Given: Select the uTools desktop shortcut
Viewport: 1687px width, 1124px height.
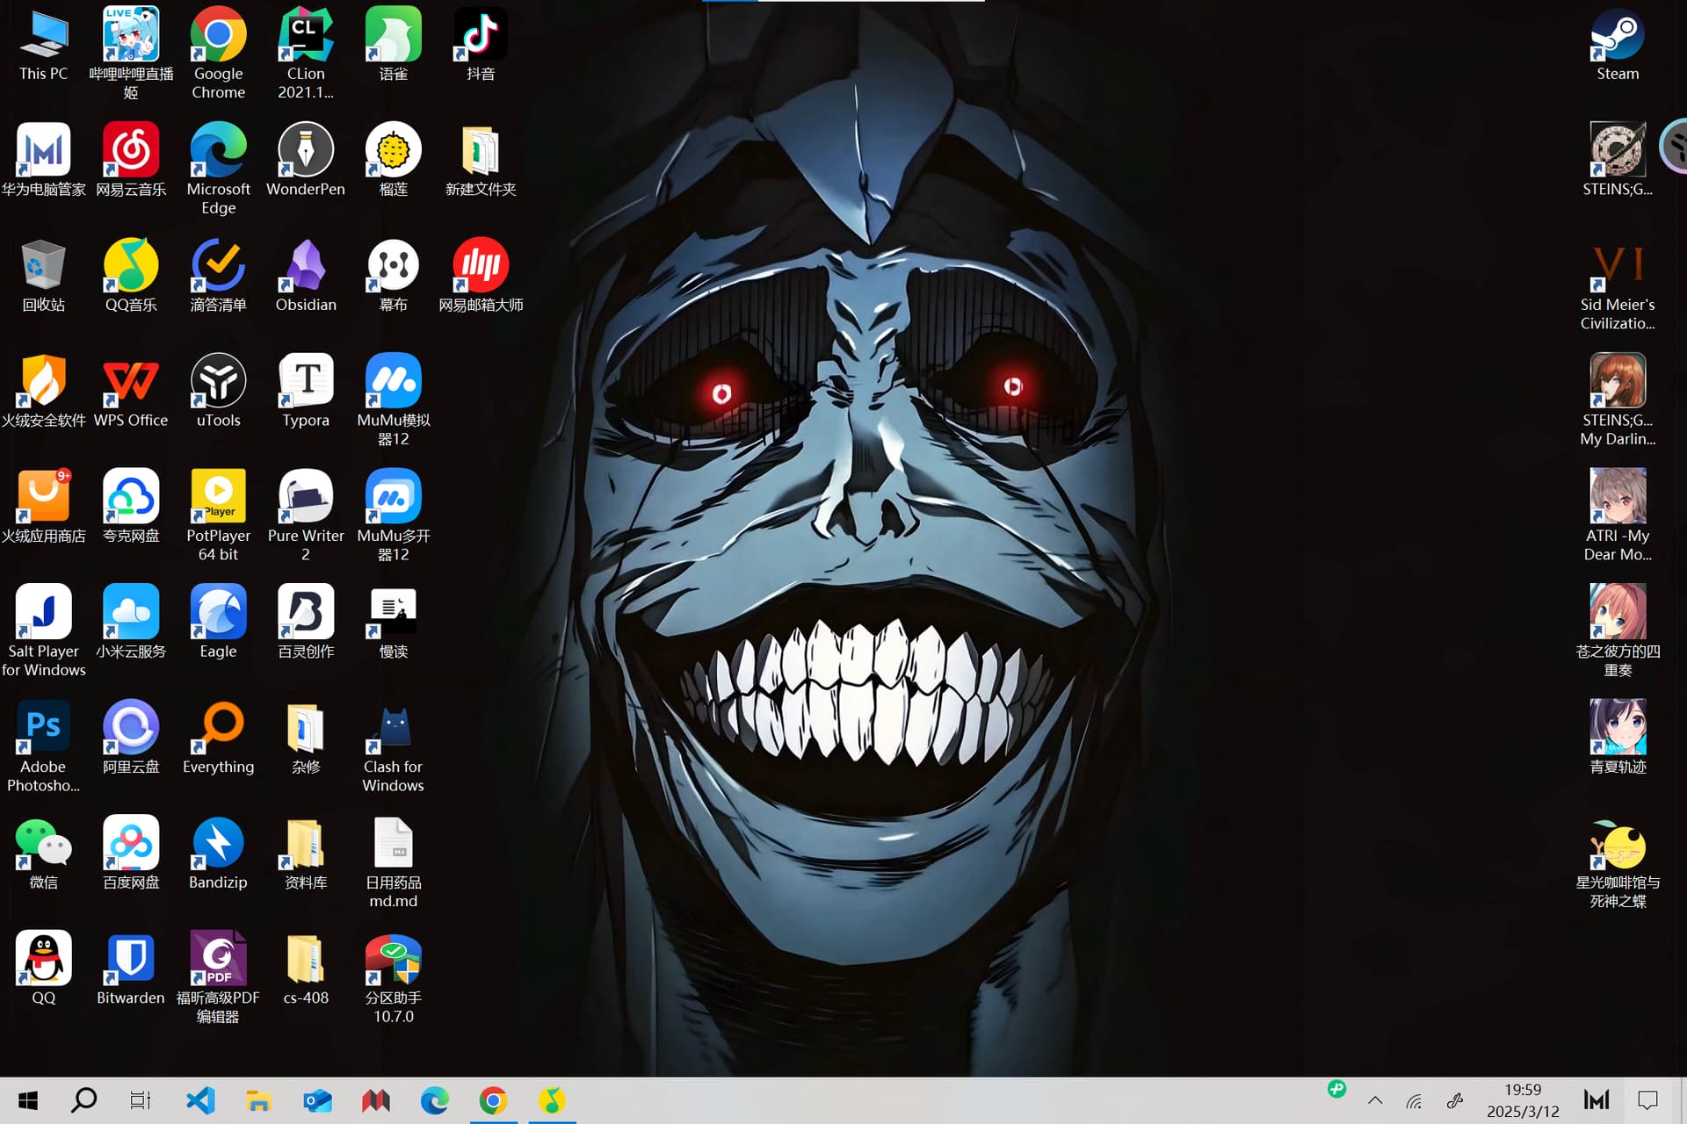Looking at the screenshot, I should pos(218,391).
